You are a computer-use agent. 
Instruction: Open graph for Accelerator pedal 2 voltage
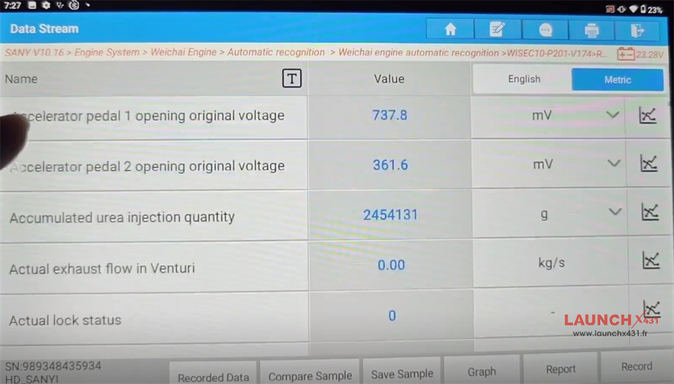[648, 163]
